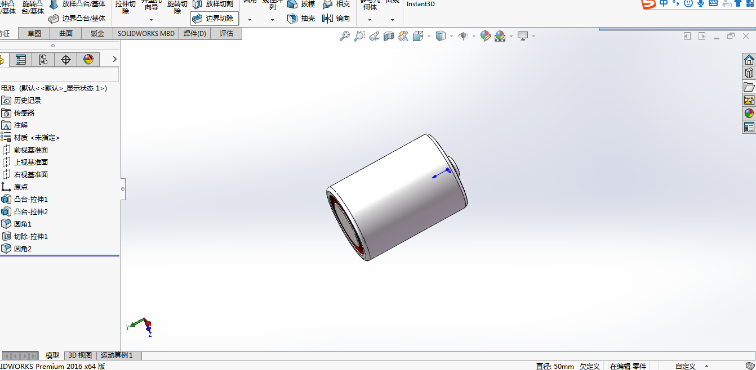Click the Section View icon
This screenshot has width=756, height=370.
click(x=389, y=36)
